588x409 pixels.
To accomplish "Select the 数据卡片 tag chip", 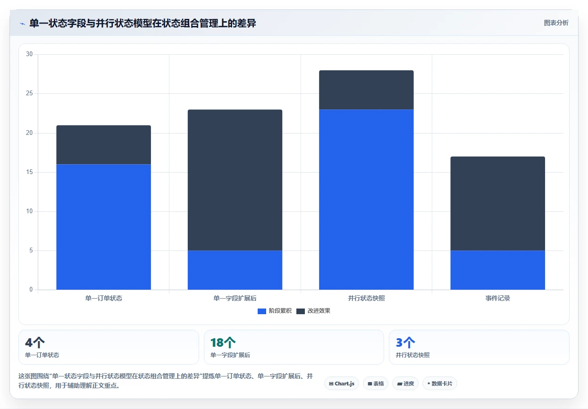I will point(440,384).
